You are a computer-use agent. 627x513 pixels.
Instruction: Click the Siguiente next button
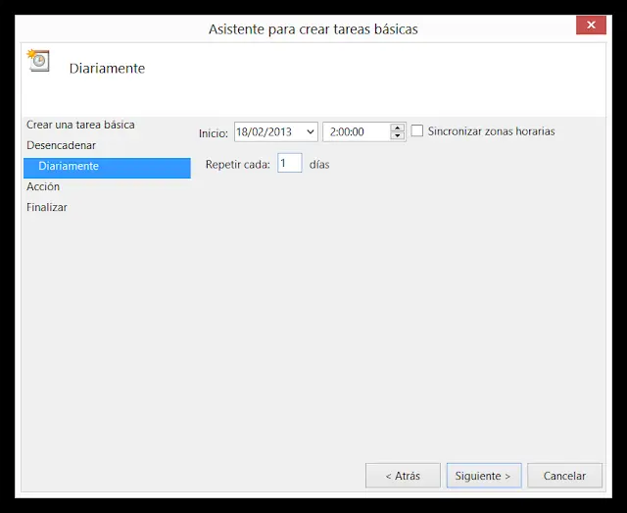pos(484,476)
